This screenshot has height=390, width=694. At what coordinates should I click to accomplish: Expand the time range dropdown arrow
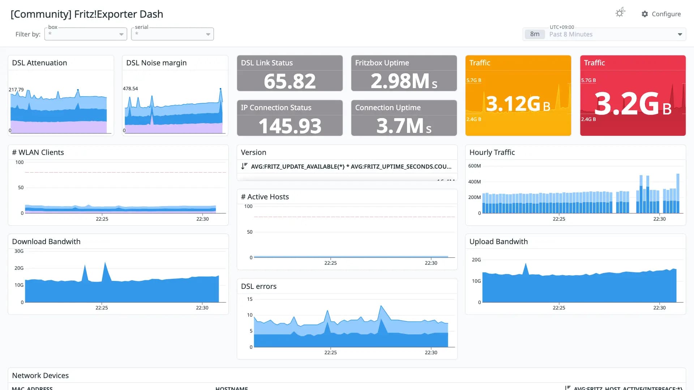click(680, 34)
